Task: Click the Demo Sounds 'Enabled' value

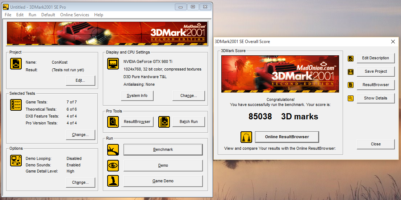Action: coord(74,165)
